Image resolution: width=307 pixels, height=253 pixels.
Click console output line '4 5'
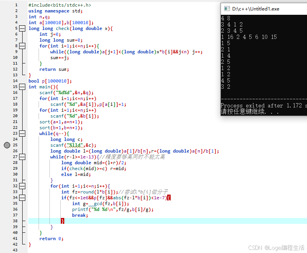226,81
